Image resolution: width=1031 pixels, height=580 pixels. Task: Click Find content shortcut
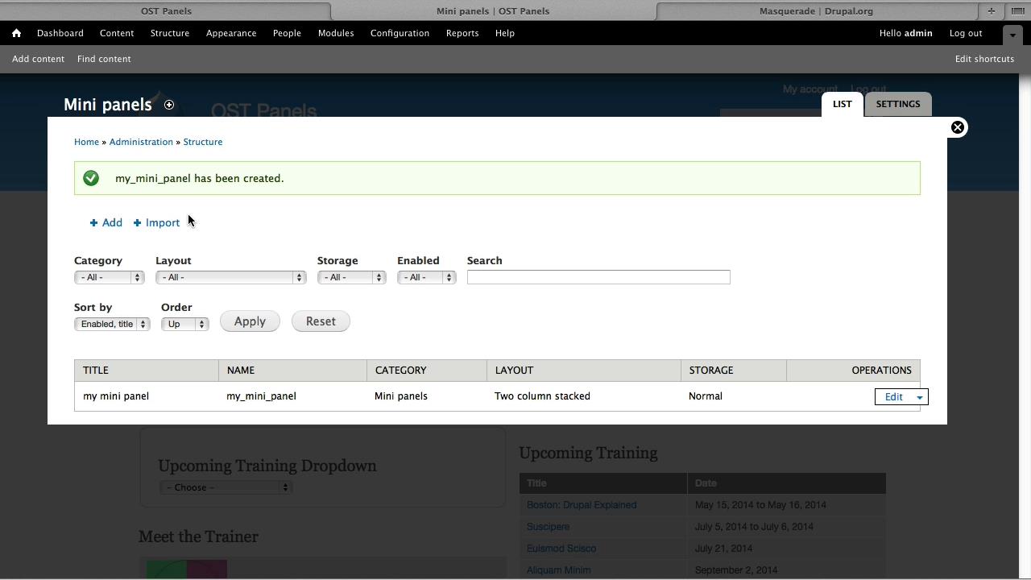pos(104,59)
